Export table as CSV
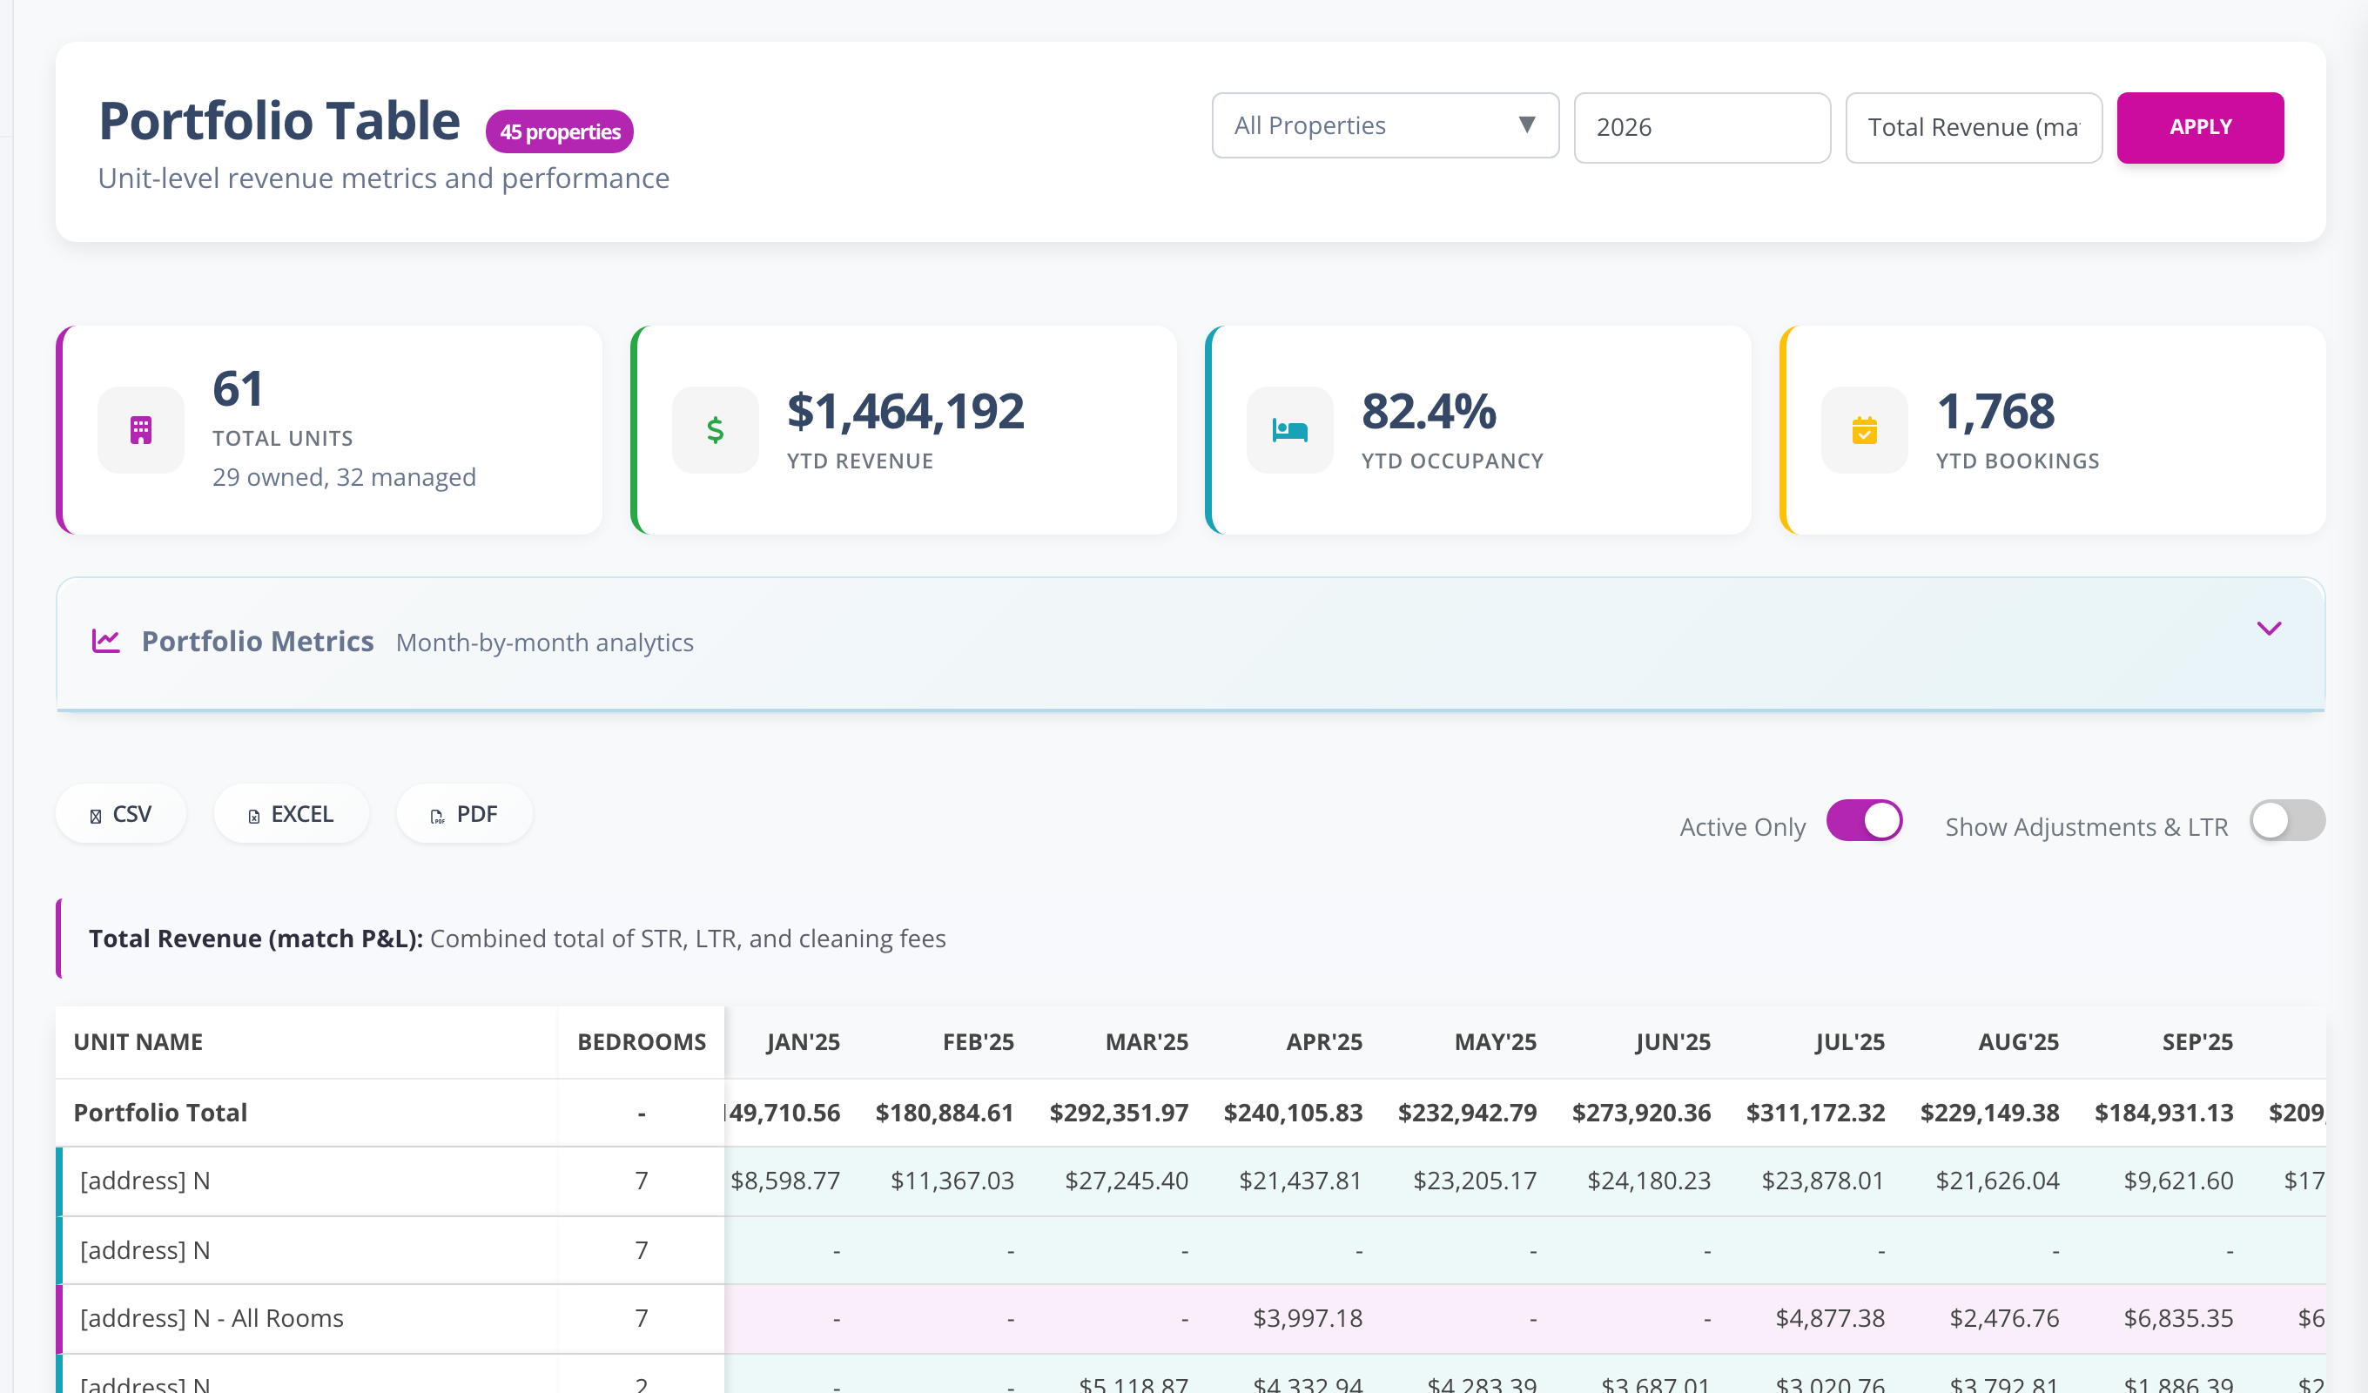2368x1393 pixels. (x=120, y=814)
